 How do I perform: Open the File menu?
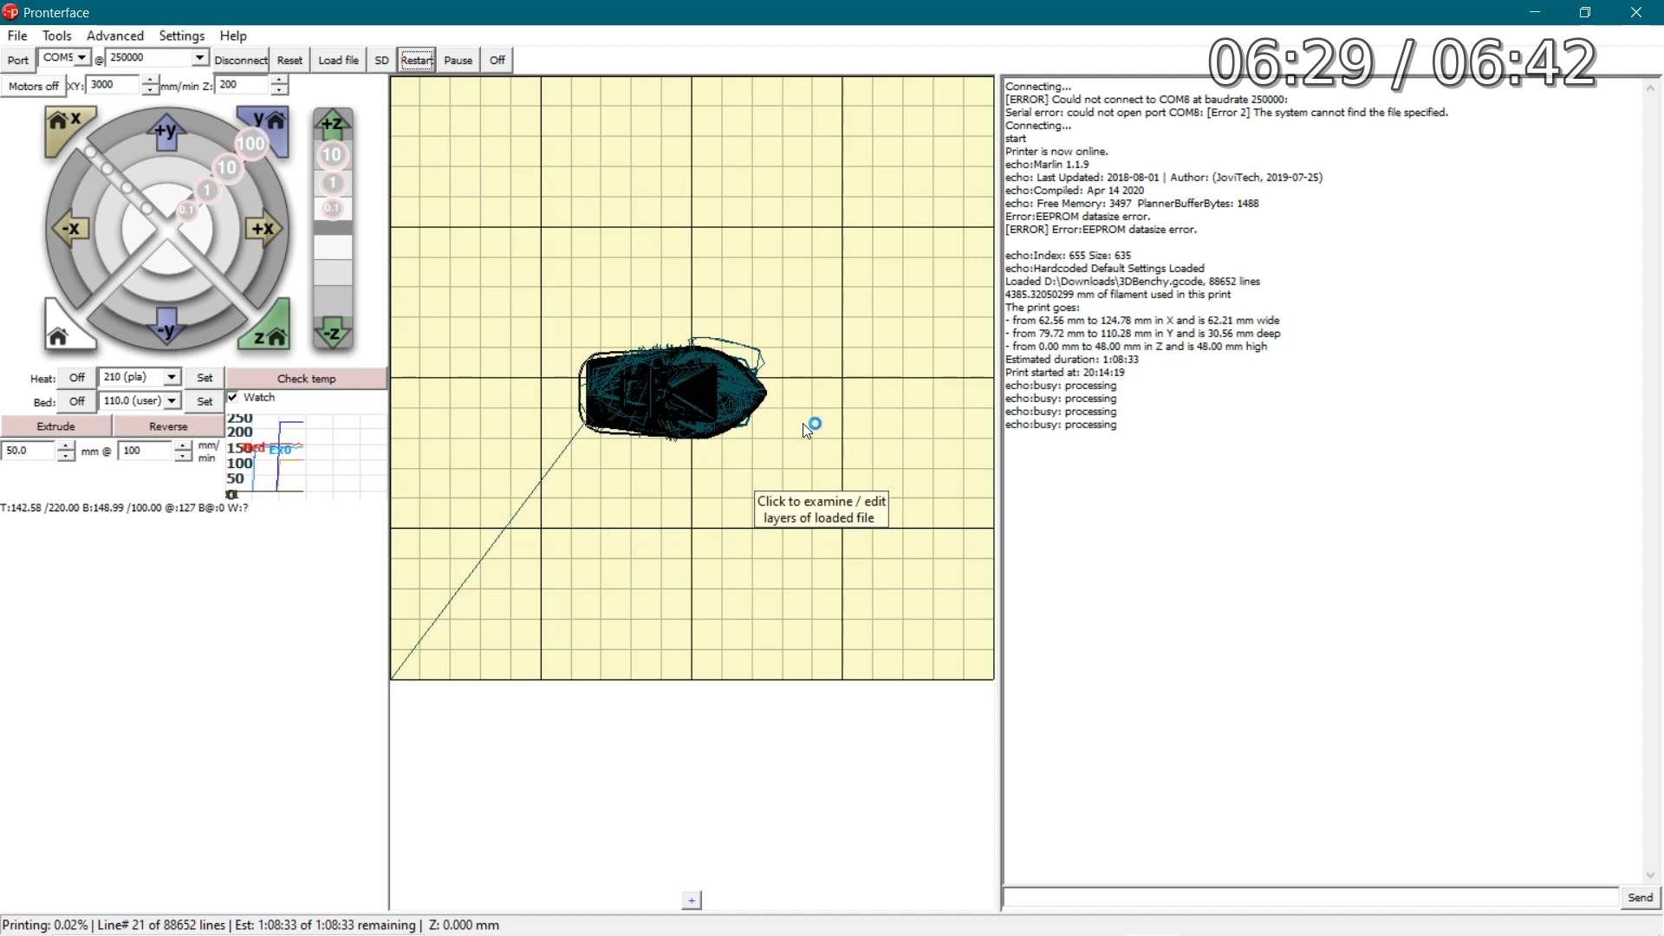pos(17,36)
